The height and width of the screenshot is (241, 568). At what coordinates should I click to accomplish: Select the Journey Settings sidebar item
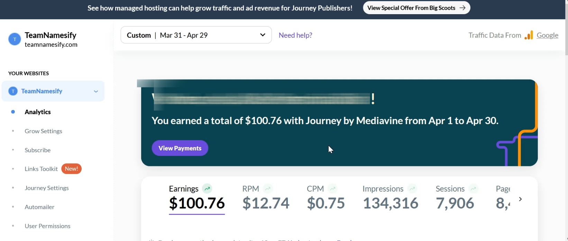click(x=47, y=188)
